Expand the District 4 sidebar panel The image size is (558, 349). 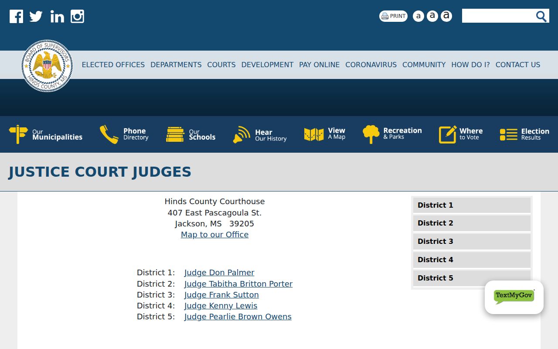click(472, 260)
